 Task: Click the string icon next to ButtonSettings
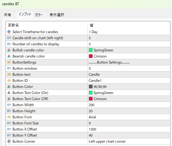tap(9, 62)
